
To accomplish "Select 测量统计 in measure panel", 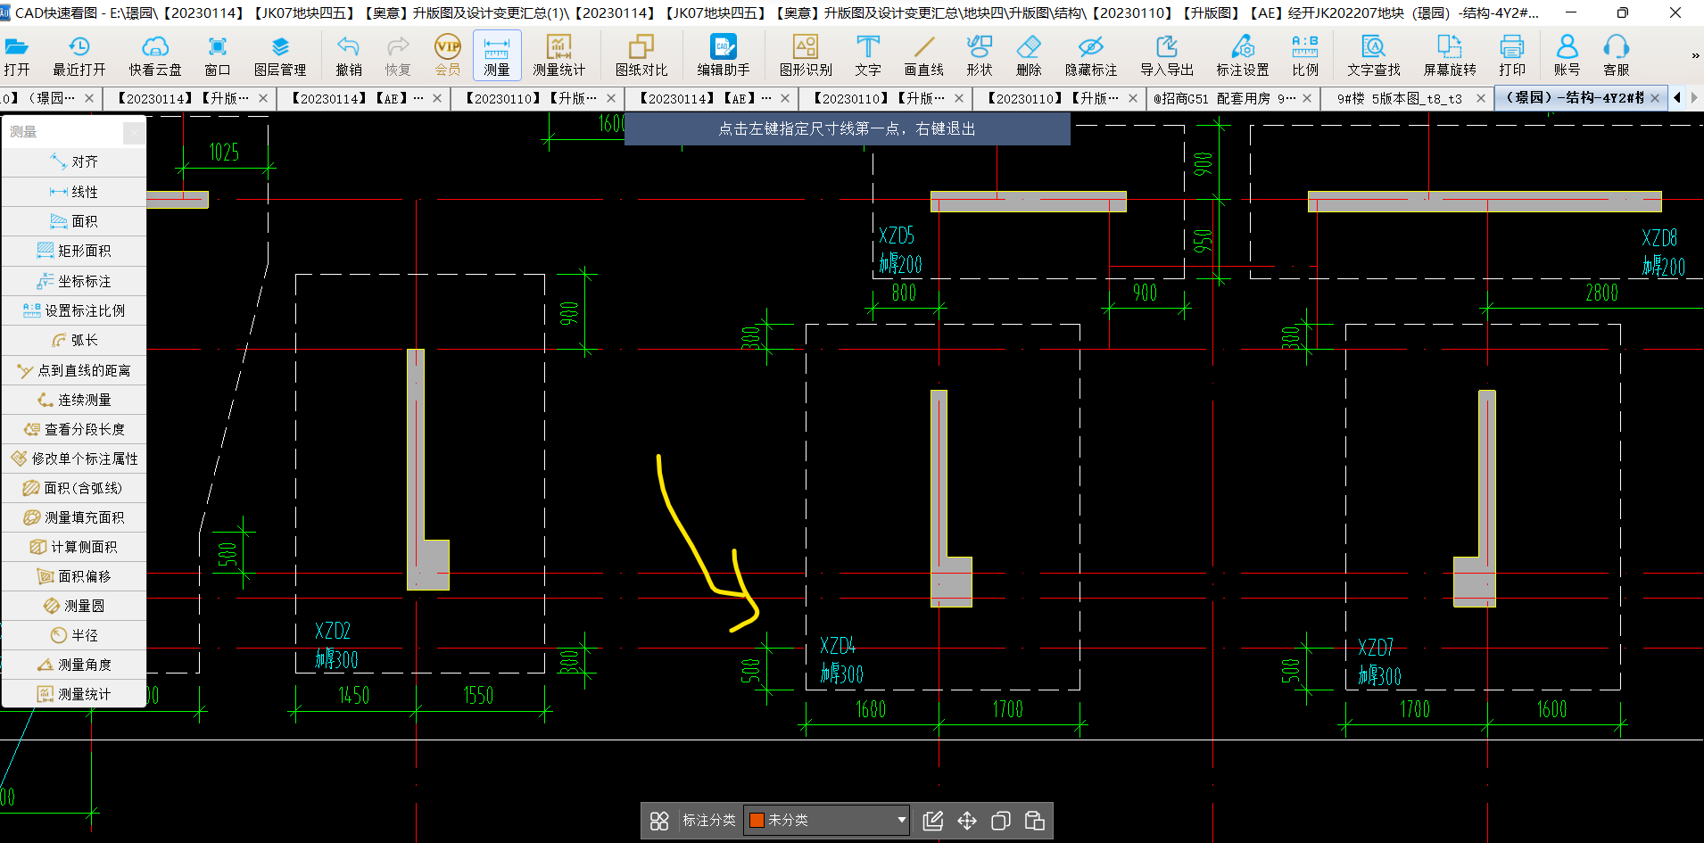I will (74, 694).
